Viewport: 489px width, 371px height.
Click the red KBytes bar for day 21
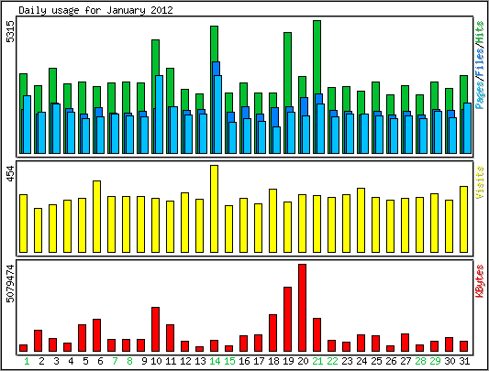coord(317,335)
